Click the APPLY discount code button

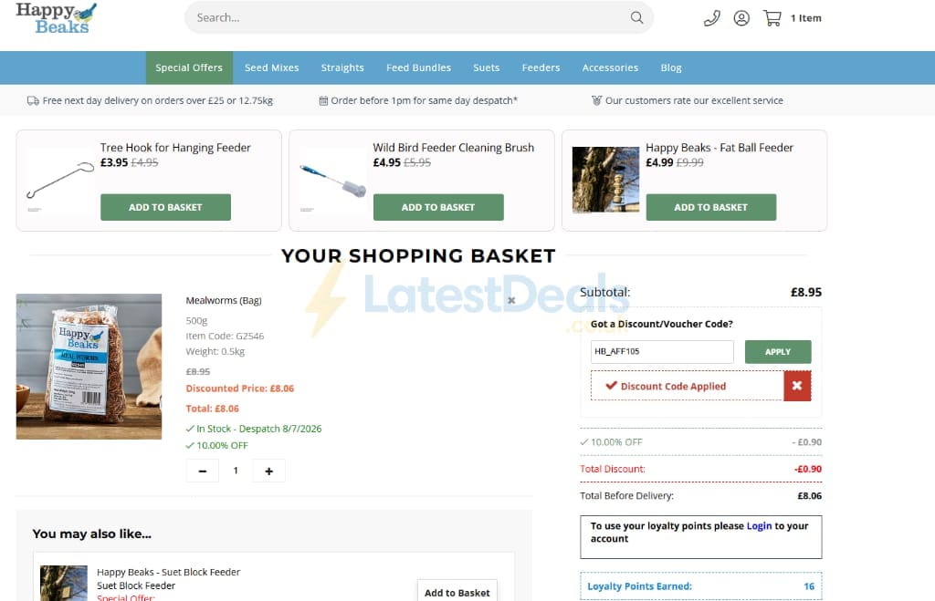pyautogui.click(x=778, y=352)
